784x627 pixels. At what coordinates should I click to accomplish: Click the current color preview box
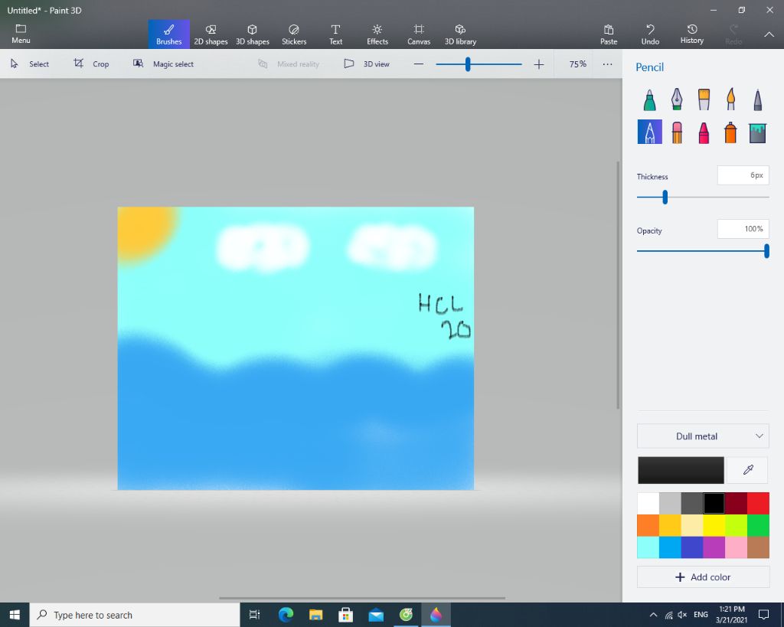click(681, 470)
